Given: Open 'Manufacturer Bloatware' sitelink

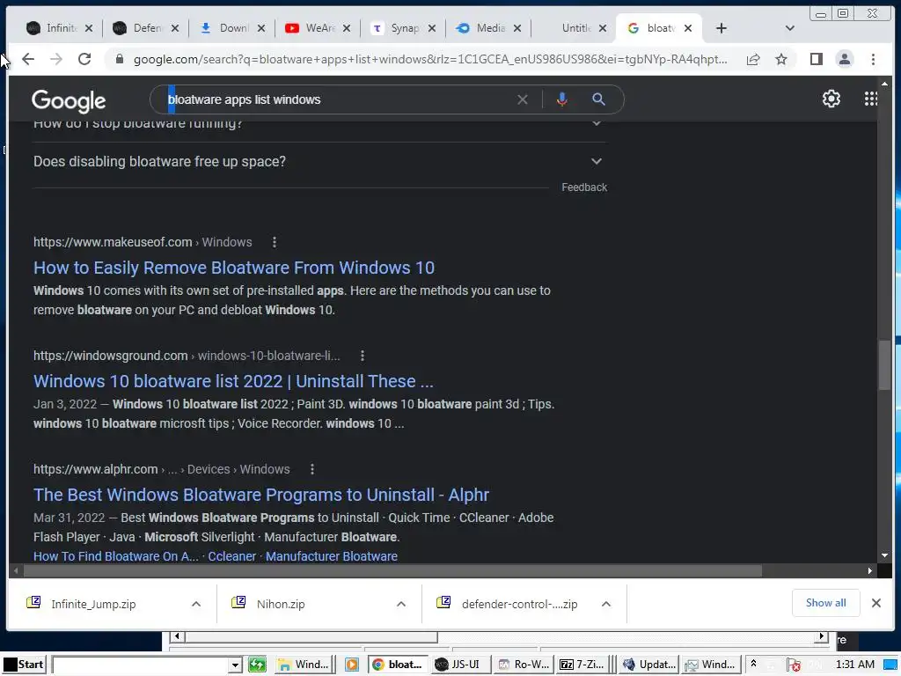Looking at the screenshot, I should click(332, 557).
